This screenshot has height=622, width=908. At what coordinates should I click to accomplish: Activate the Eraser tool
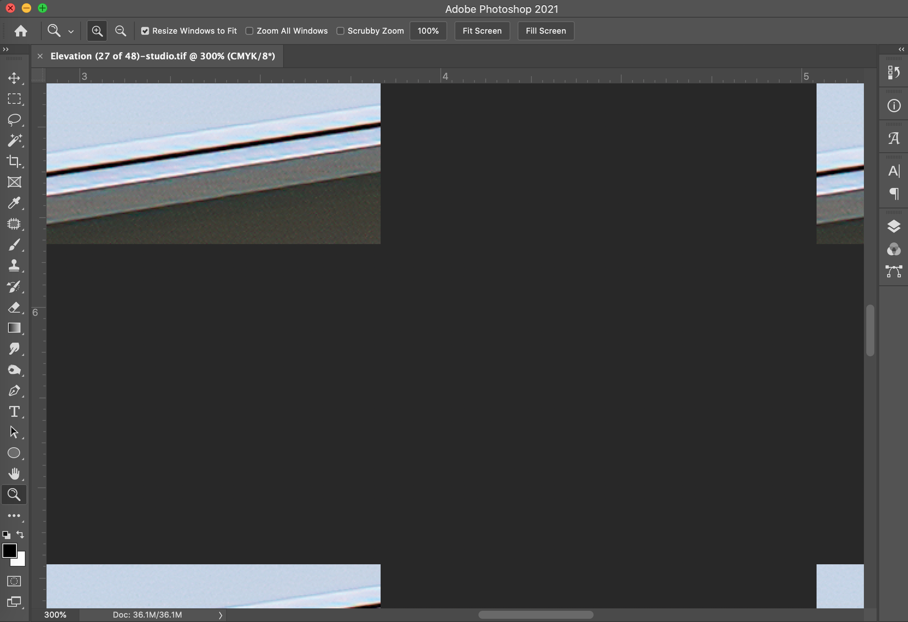click(14, 307)
